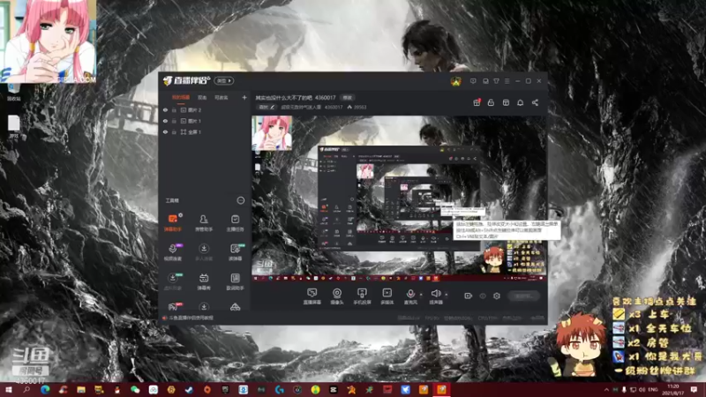Toggle the lock on 图片 1 layer
This screenshot has width=706, height=397.
tap(174, 121)
